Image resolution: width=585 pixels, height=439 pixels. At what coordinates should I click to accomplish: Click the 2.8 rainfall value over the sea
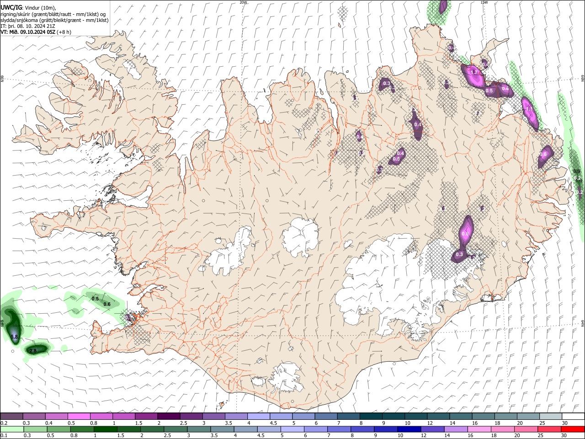pyautogui.click(x=33, y=351)
